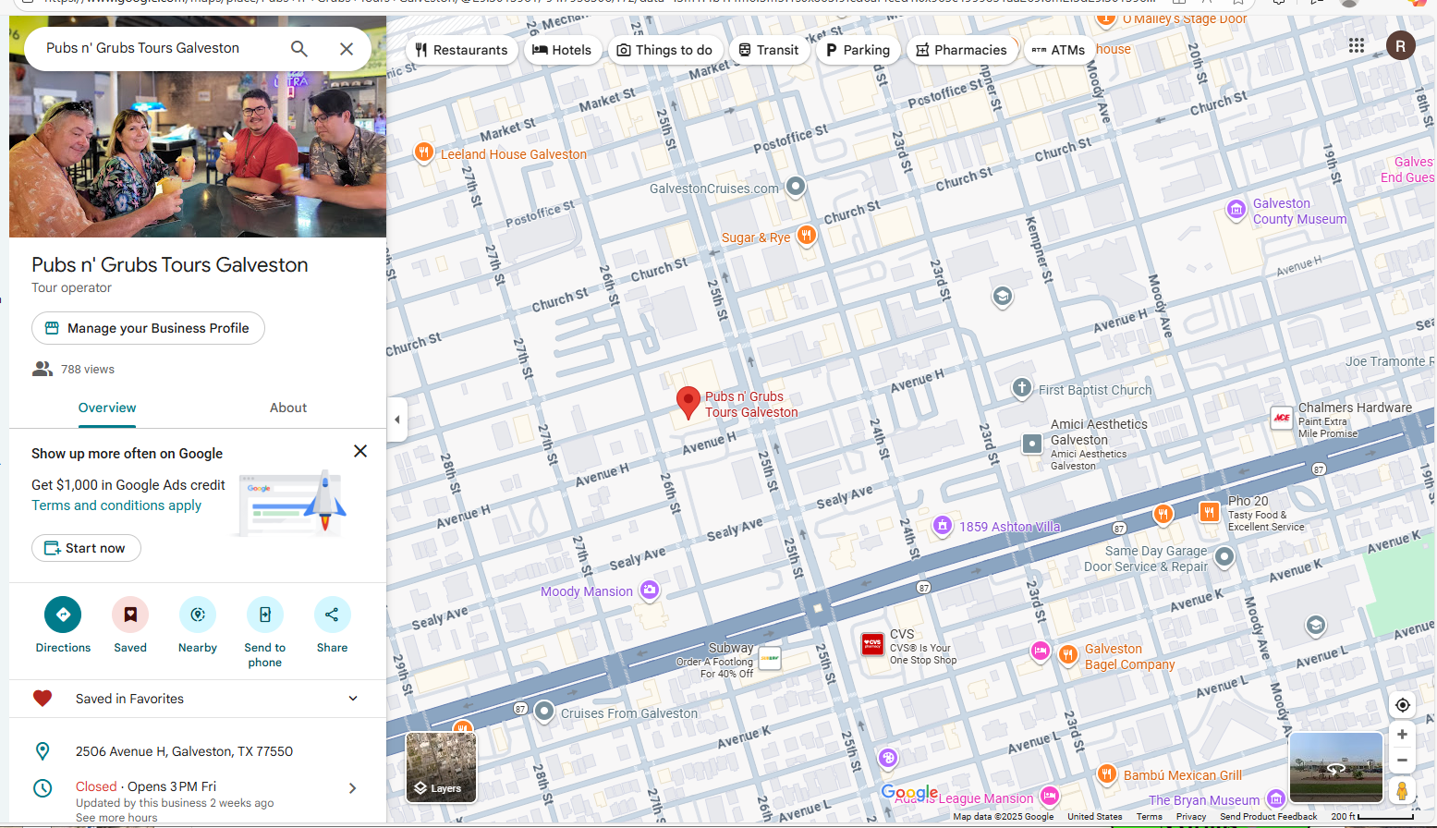1437x828 pixels.
Task: Click See more hours text
Action: point(116,818)
